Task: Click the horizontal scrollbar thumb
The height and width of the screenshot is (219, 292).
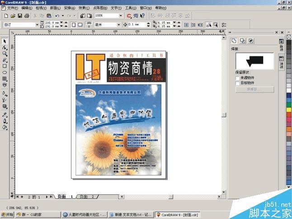Action: (171, 197)
